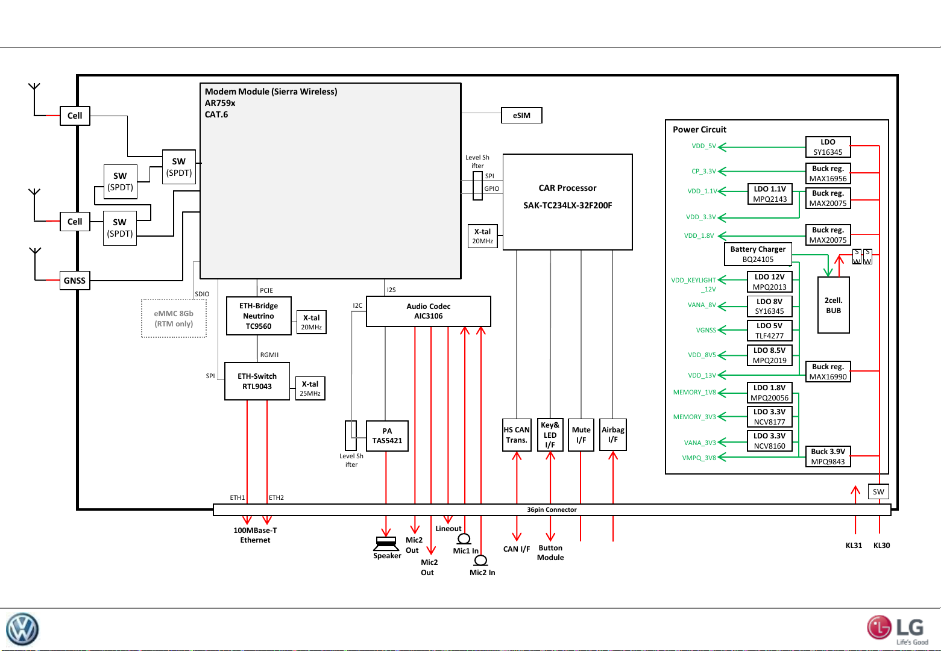Image resolution: width=941 pixels, height=651 pixels.
Task: Select the LDO 8V SY16345 block
Action: [770, 306]
